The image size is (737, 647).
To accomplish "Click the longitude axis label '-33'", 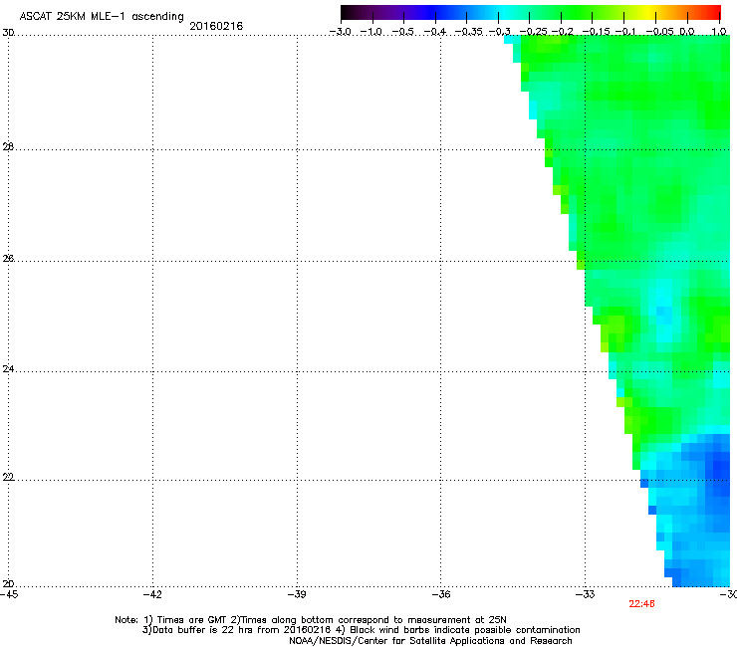I will point(586,594).
